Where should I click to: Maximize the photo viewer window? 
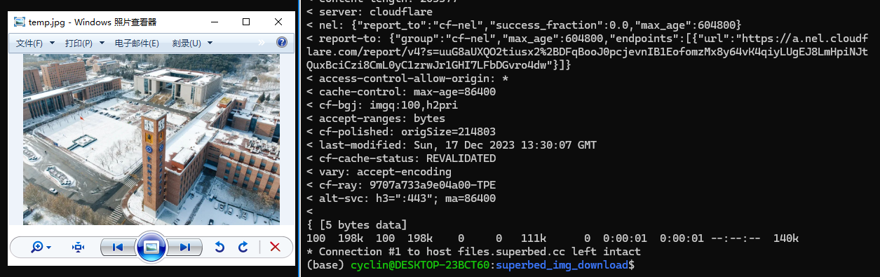click(x=246, y=22)
